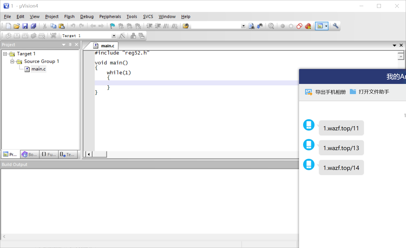The width and height of the screenshot is (406, 248).
Task: Open the Edit menu
Action: (20, 16)
